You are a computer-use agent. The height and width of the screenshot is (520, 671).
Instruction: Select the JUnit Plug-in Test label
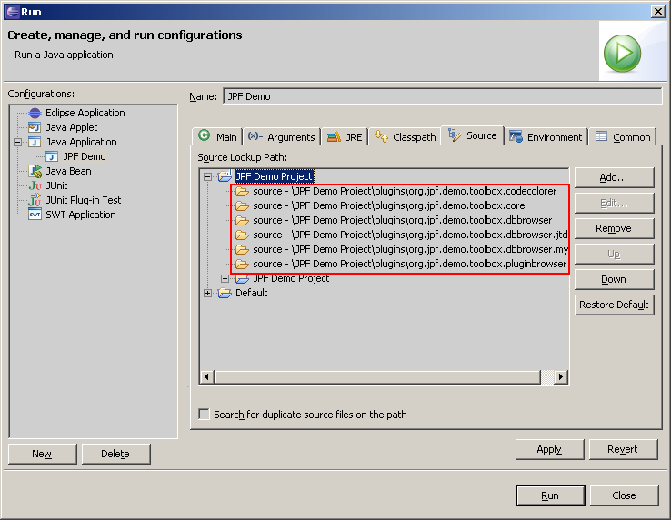point(84,200)
